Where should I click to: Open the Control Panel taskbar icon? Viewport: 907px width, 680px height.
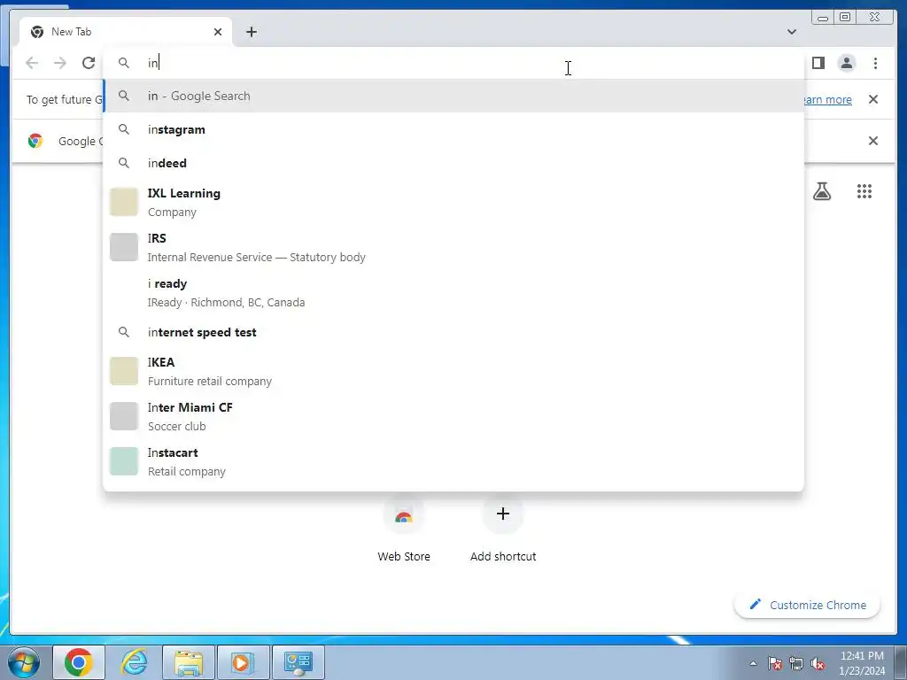298,662
